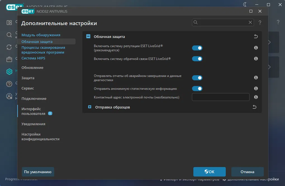Toggle sending anonymous statistical information
Viewport: 285px width, 186px height.
[197, 89]
